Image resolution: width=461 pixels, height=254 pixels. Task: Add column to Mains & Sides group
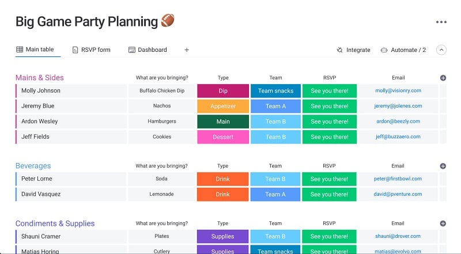[443, 78]
